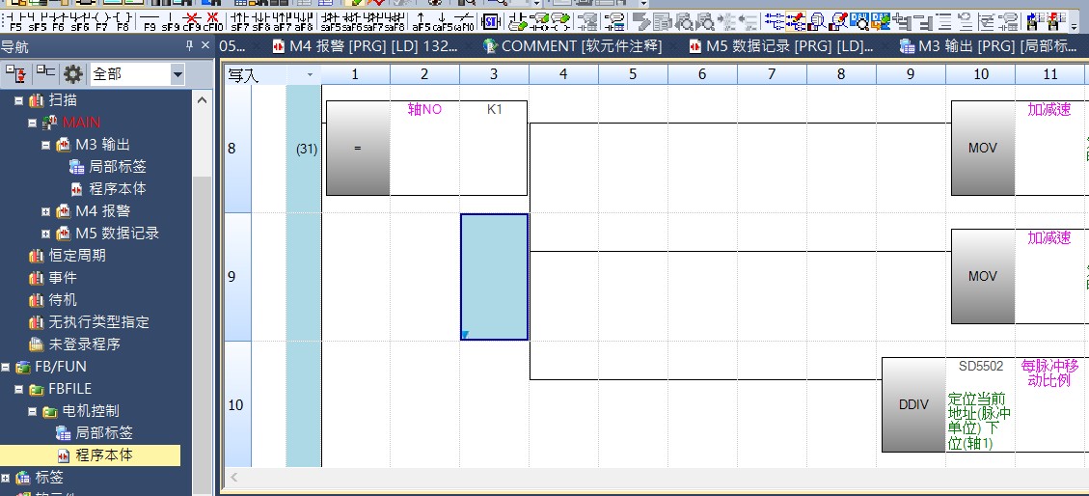Close the navigation panel
1089x496 pixels.
click(205, 46)
